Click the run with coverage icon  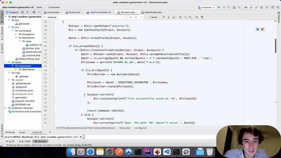tap(229, 7)
